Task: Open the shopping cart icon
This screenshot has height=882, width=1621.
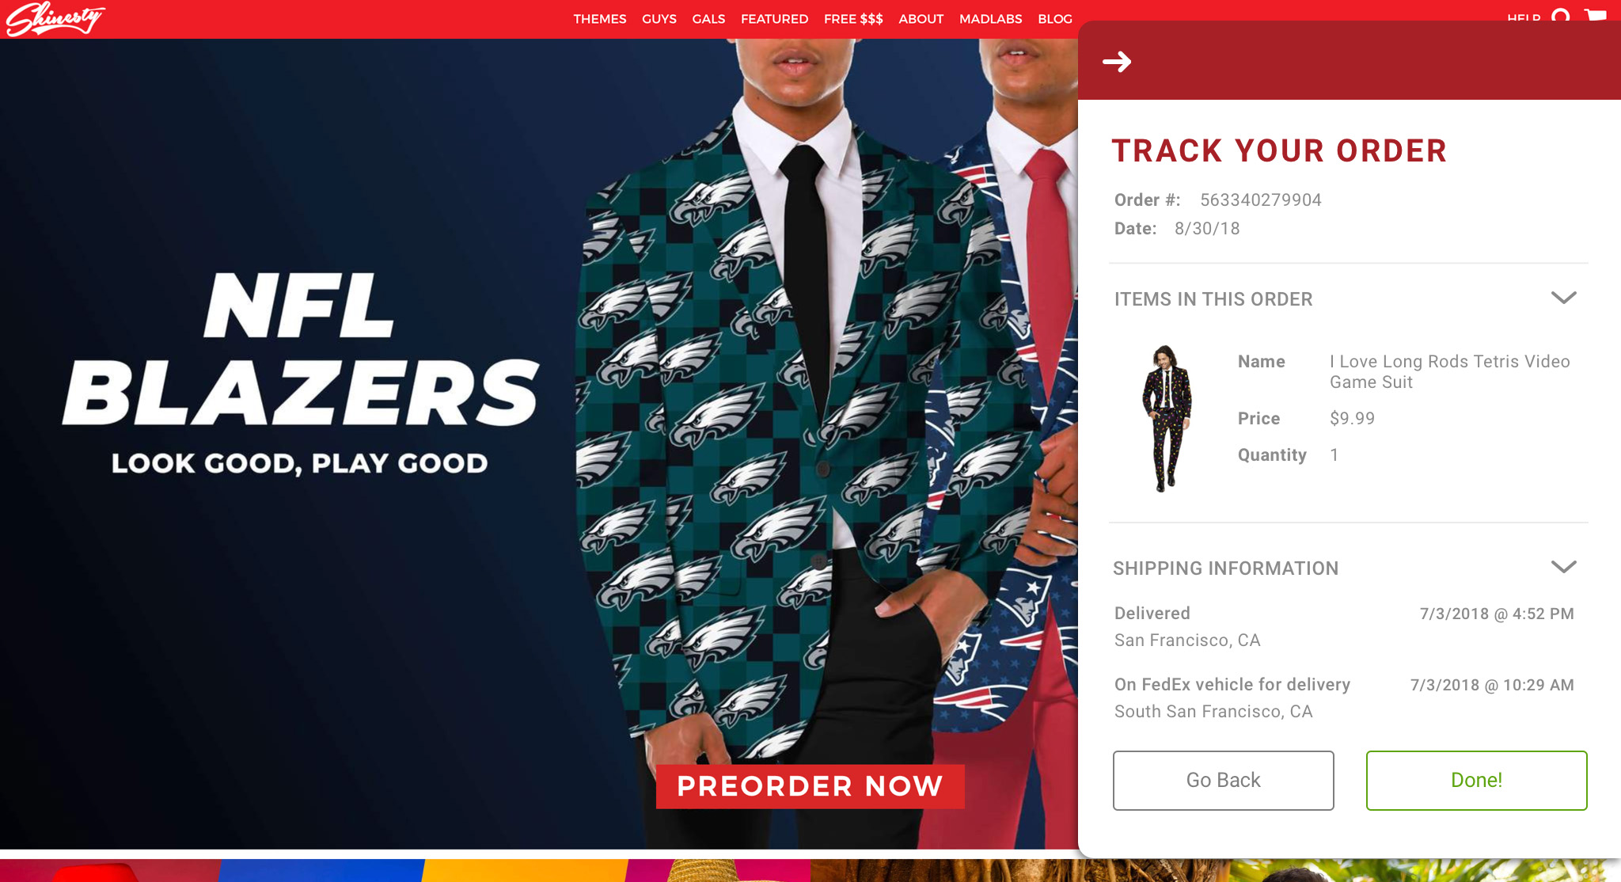Action: [x=1596, y=14]
